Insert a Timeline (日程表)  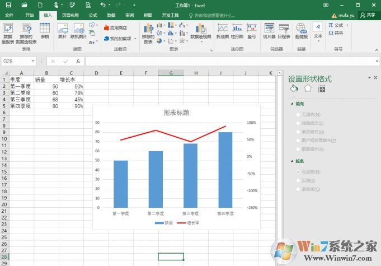[x=284, y=31]
